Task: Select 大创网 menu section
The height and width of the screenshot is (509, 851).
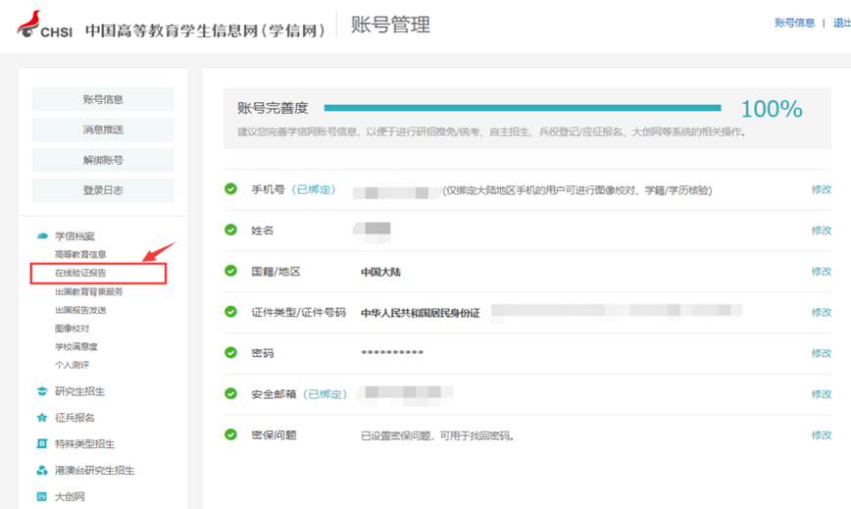Action: pos(70,496)
